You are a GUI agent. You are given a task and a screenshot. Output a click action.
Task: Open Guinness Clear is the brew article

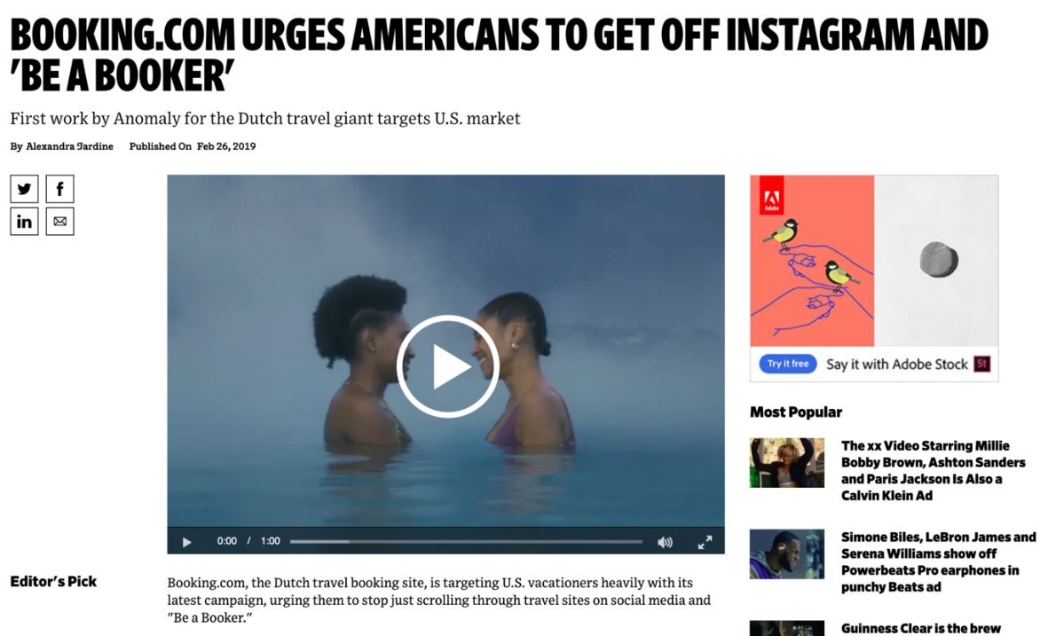[x=921, y=628]
